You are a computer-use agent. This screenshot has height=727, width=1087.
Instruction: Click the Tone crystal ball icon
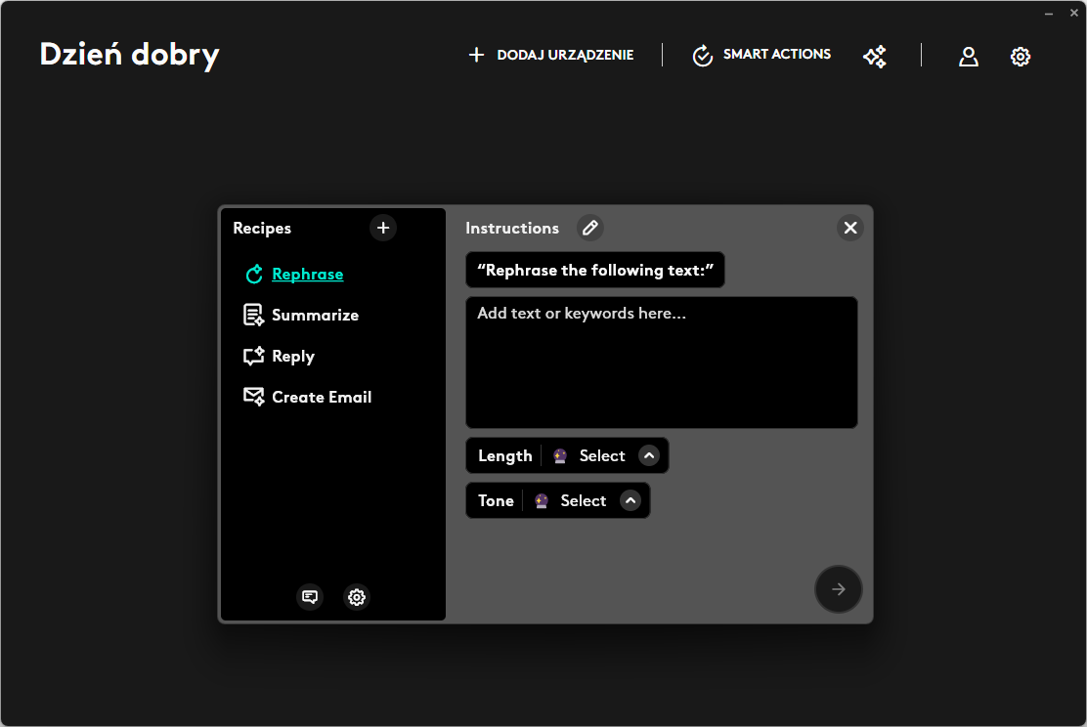click(542, 500)
